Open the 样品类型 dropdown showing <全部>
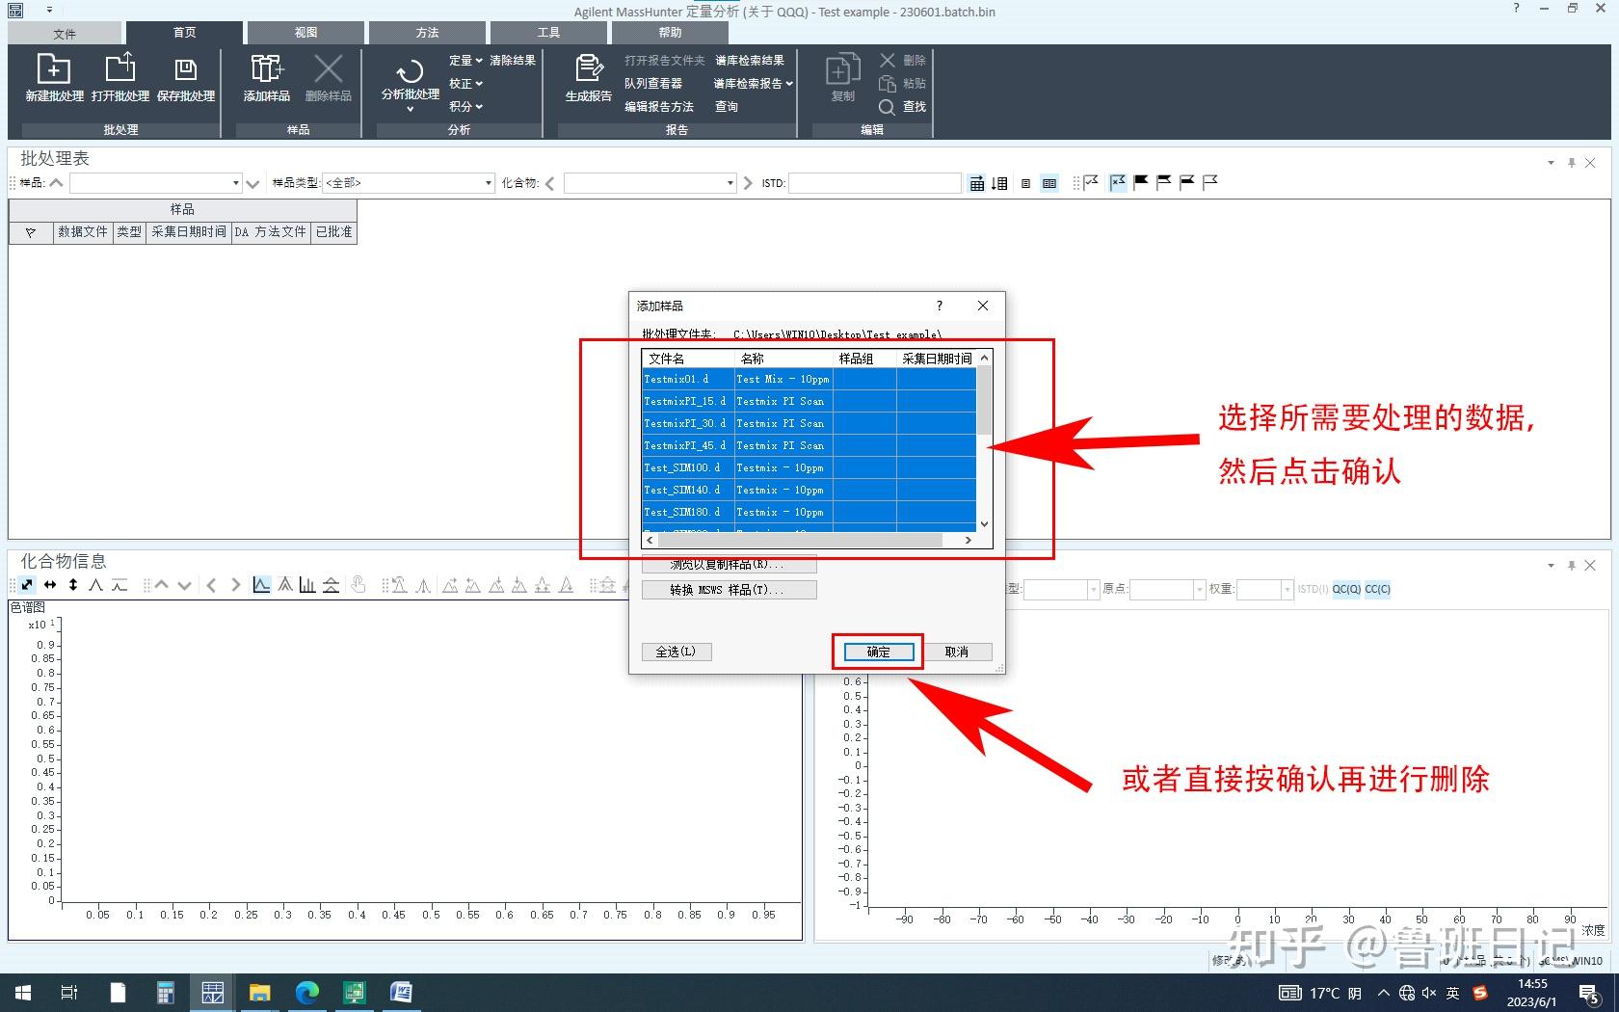Viewport: 1619px width, 1012px height. coord(487,182)
